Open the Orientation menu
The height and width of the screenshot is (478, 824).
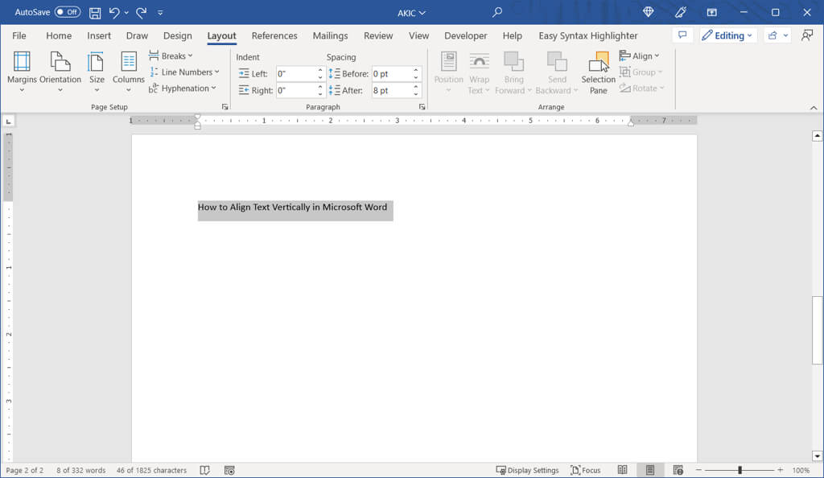(x=60, y=71)
